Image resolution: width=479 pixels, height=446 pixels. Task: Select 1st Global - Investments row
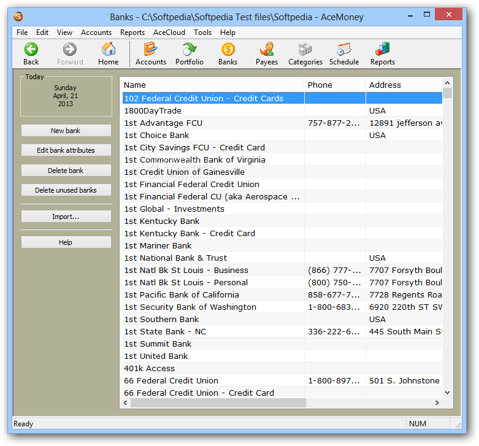point(282,209)
